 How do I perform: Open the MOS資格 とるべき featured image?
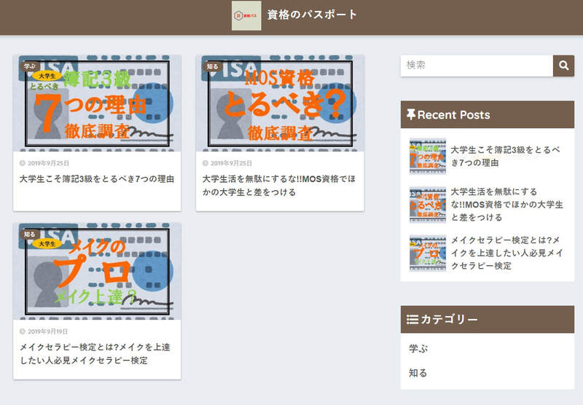coord(280,103)
